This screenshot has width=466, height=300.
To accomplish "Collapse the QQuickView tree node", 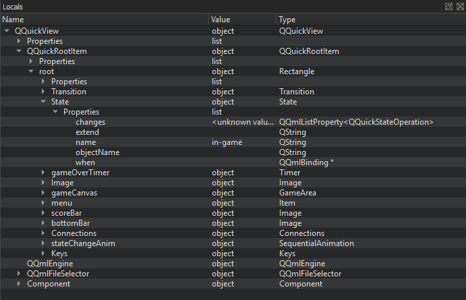I will [7, 31].
